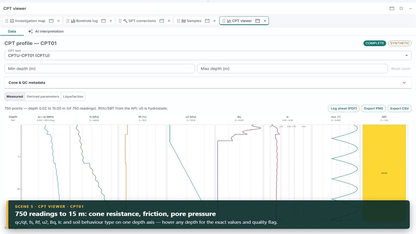Close the Investigation map tab

tap(58, 21)
